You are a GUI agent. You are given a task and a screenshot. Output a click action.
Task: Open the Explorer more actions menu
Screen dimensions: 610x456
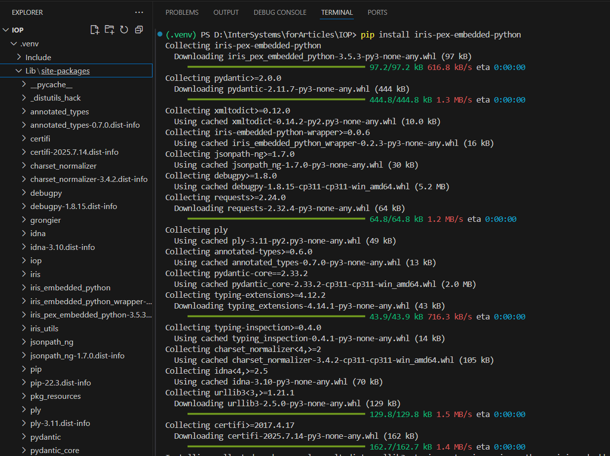[x=139, y=12]
